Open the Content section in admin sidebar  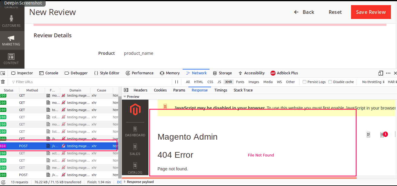pos(11,59)
